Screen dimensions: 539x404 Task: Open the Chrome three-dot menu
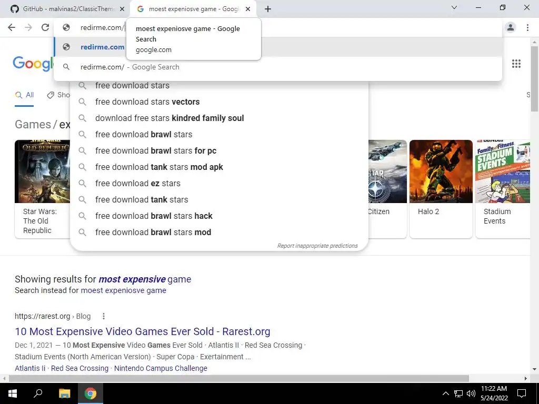[527, 27]
